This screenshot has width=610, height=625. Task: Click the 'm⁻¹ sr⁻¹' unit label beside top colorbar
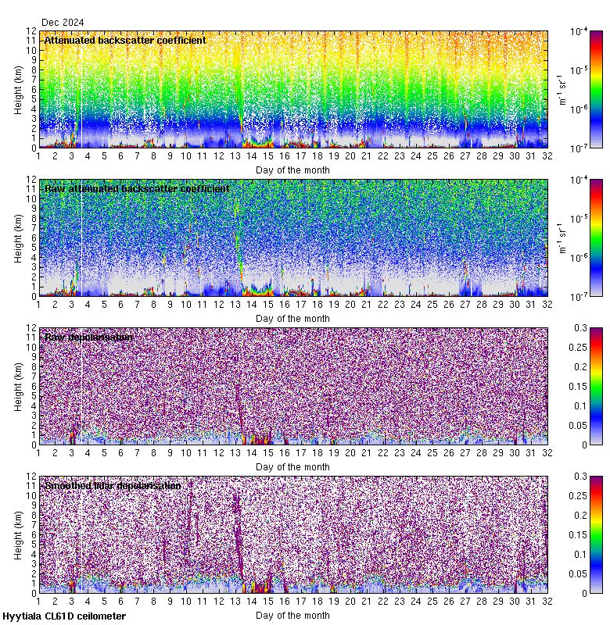pyautogui.click(x=561, y=89)
